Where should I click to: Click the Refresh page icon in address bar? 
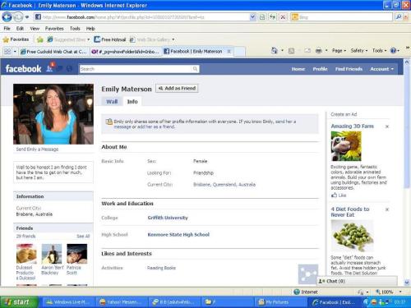(x=272, y=17)
